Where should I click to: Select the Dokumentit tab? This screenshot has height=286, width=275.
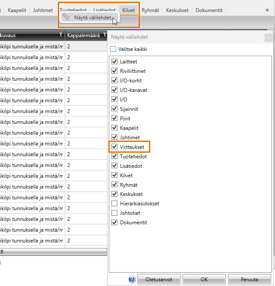coord(209,10)
